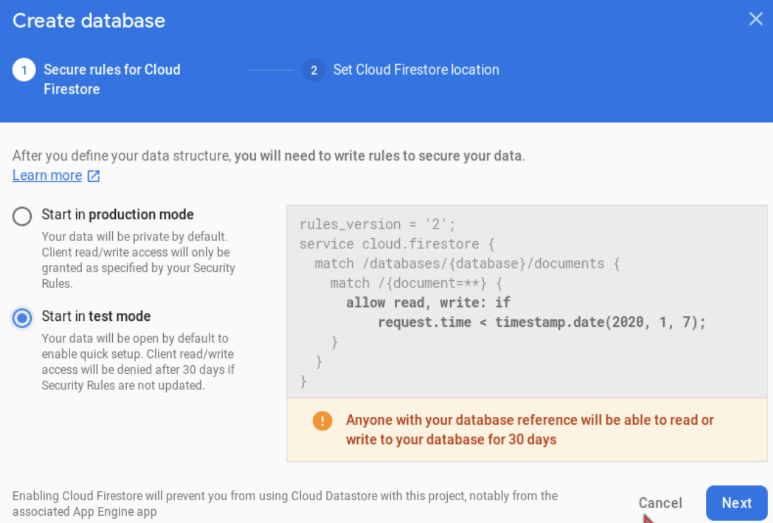Viewport: 773px width, 523px height.
Task: Go to Set Cloud Firestore location step
Action: tap(416, 70)
